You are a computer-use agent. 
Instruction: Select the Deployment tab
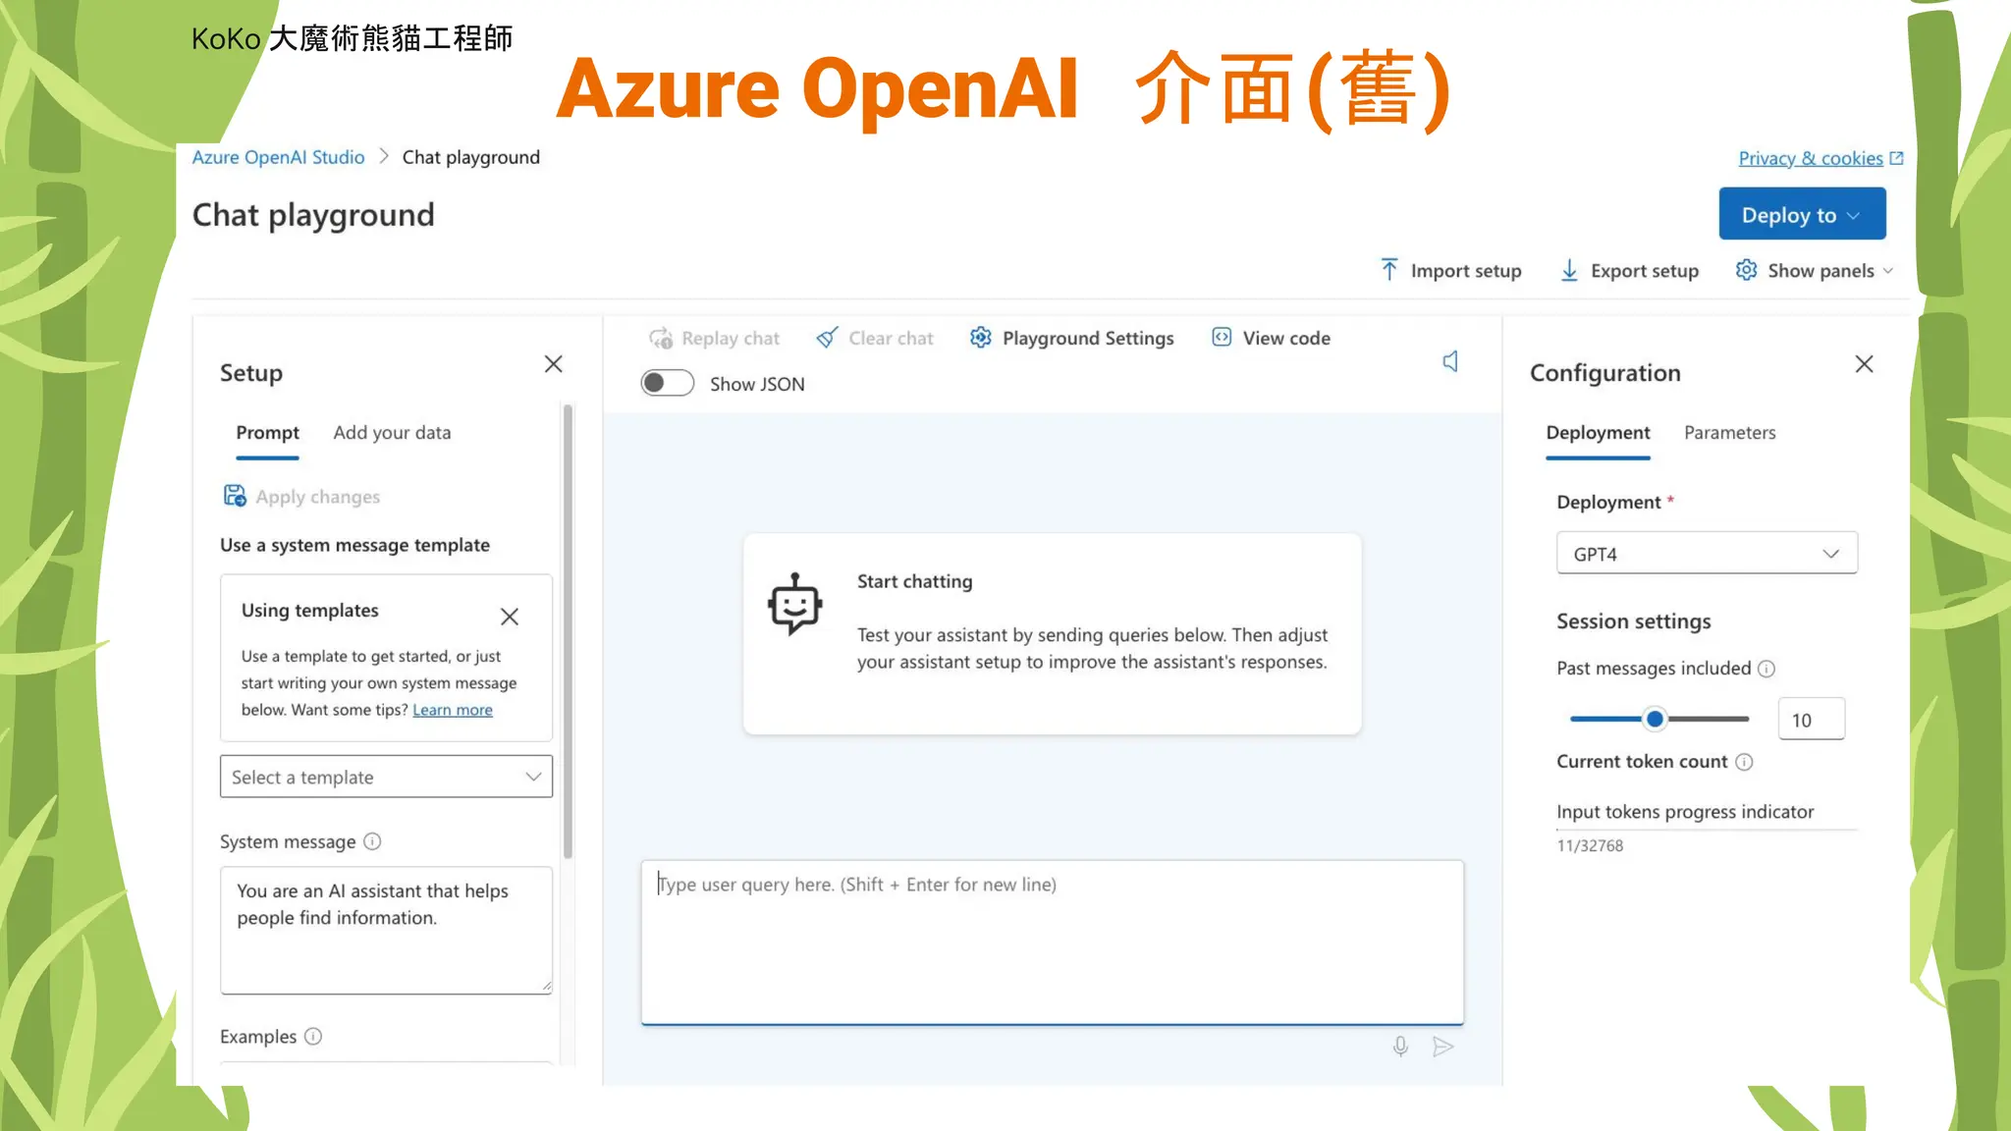[x=1598, y=433]
